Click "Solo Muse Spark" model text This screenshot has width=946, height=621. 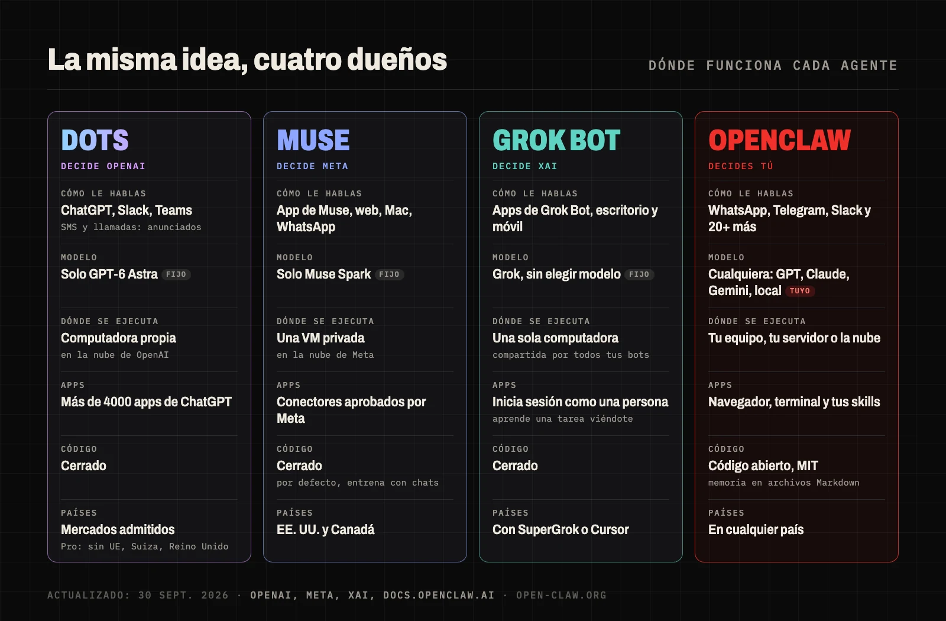pyautogui.click(x=323, y=274)
